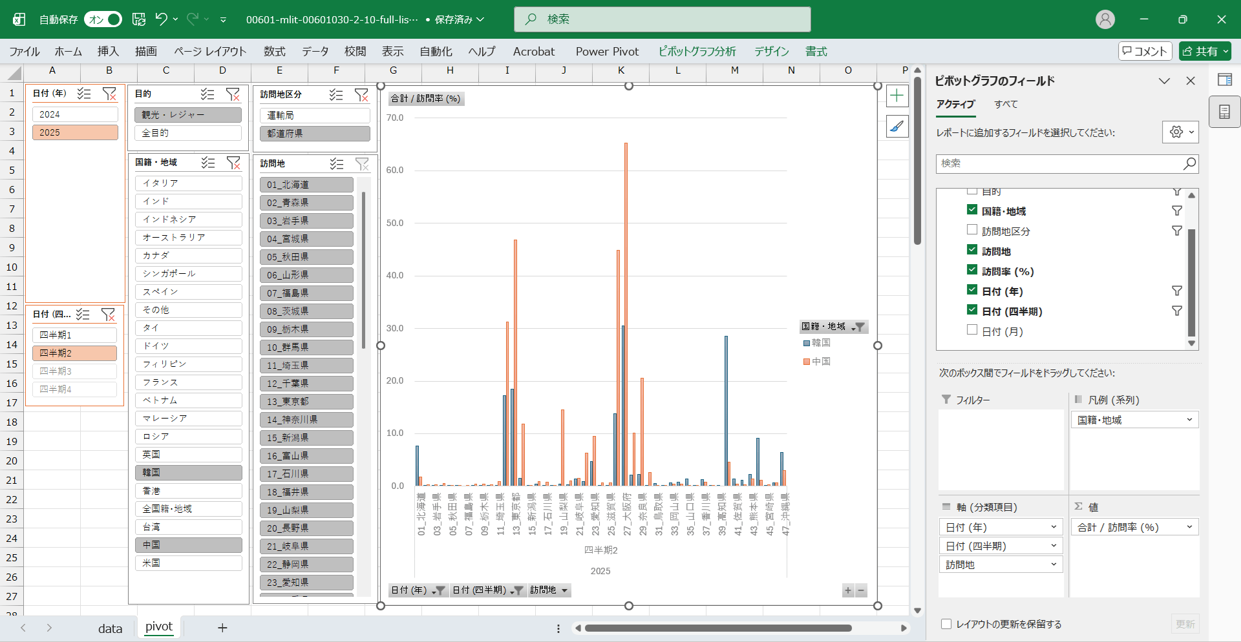
Task: Clear the filter on 日付 (年) slicer
Action: [x=110, y=94]
